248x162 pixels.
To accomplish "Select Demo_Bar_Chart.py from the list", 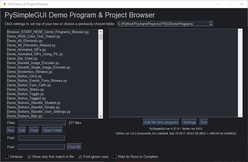I will click(22, 59).
